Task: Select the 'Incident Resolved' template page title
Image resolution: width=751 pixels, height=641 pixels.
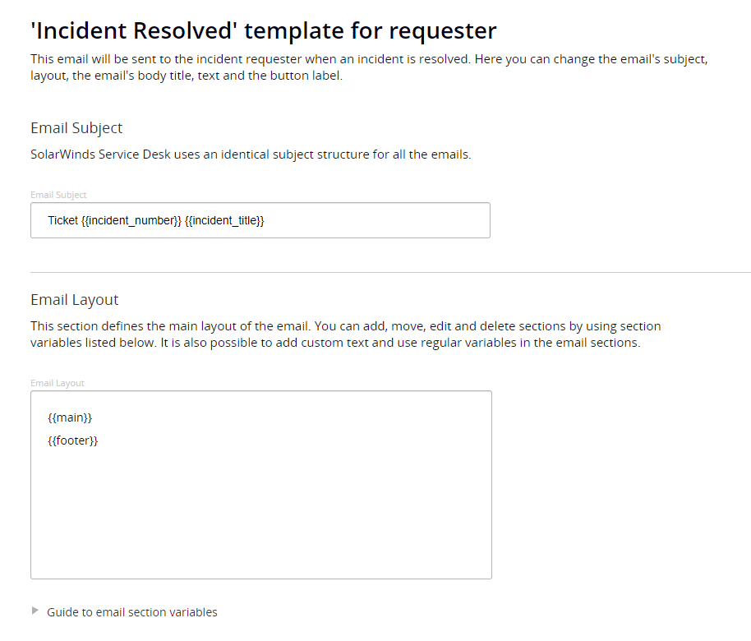Action: tap(264, 30)
